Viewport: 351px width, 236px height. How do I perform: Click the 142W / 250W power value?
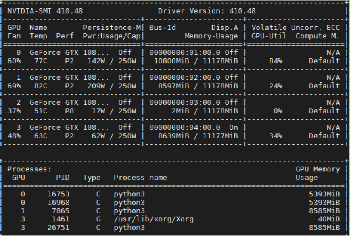(112, 61)
